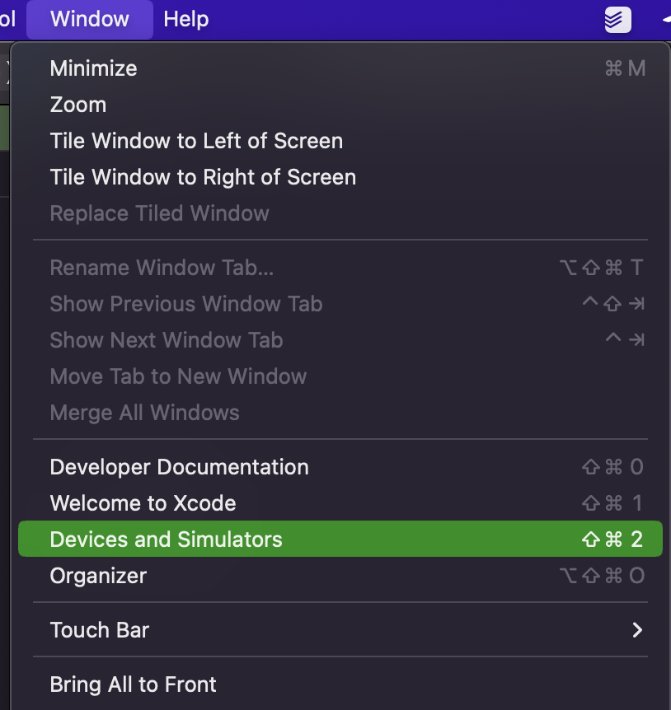
Task: Choose Bring All to Front
Action: [x=340, y=684]
